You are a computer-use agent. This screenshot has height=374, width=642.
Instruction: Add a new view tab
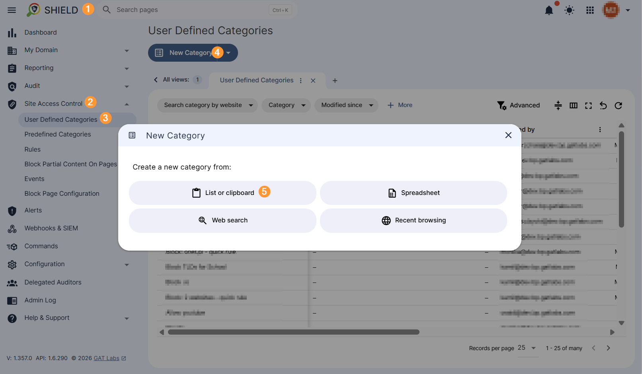tap(335, 80)
